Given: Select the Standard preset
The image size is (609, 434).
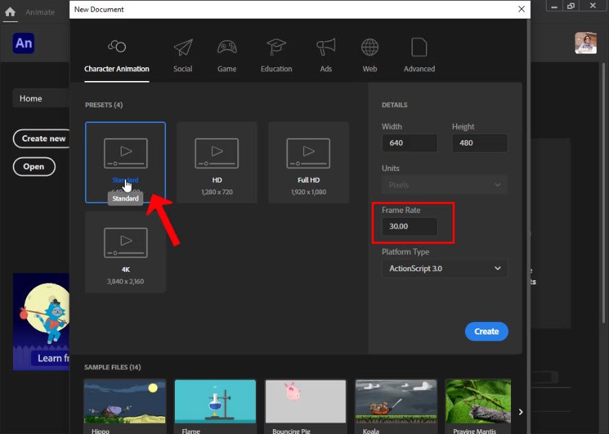Looking at the screenshot, I should pyautogui.click(x=126, y=162).
